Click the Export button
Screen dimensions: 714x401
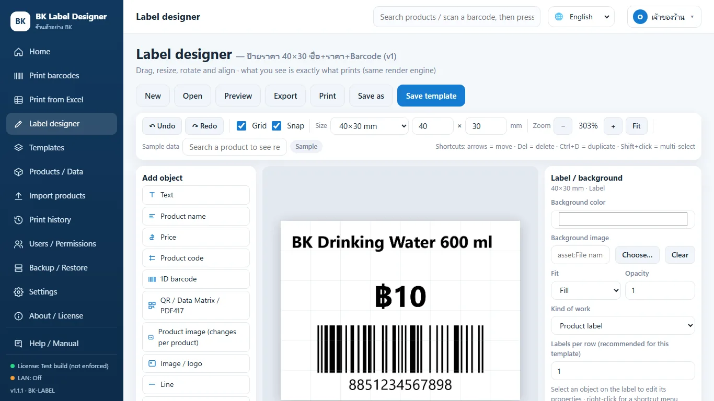285,96
